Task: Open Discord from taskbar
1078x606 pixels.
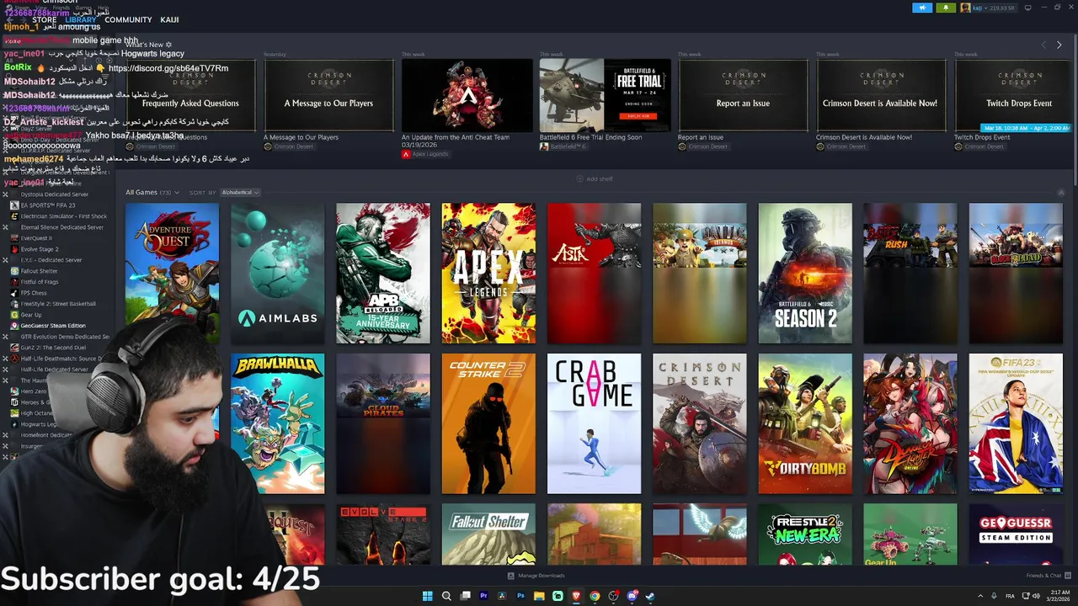Action: (x=632, y=596)
